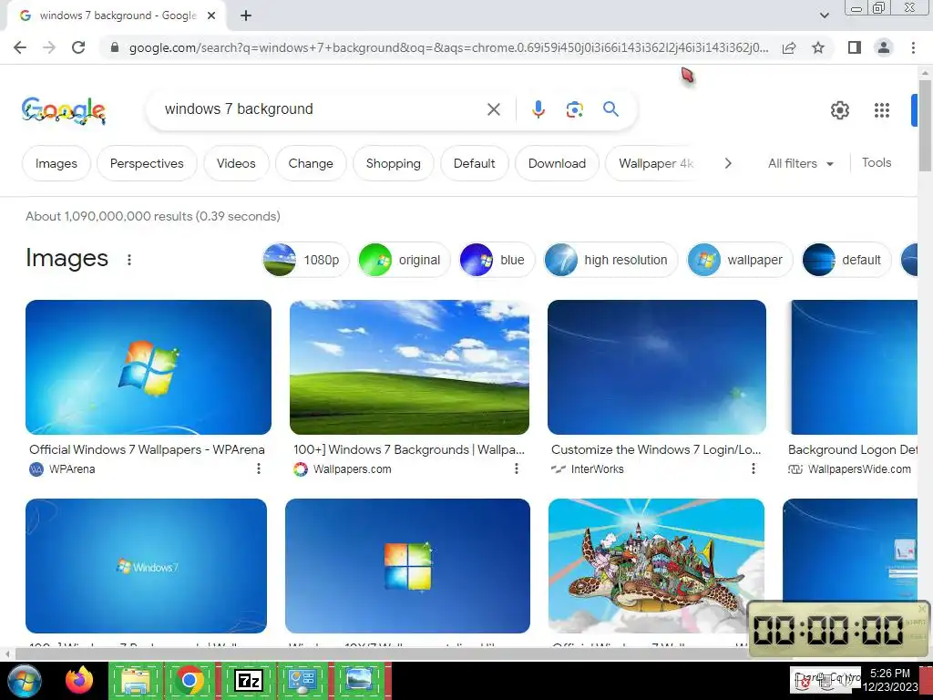Open Chrome's three-dot menu

pyautogui.click(x=913, y=47)
